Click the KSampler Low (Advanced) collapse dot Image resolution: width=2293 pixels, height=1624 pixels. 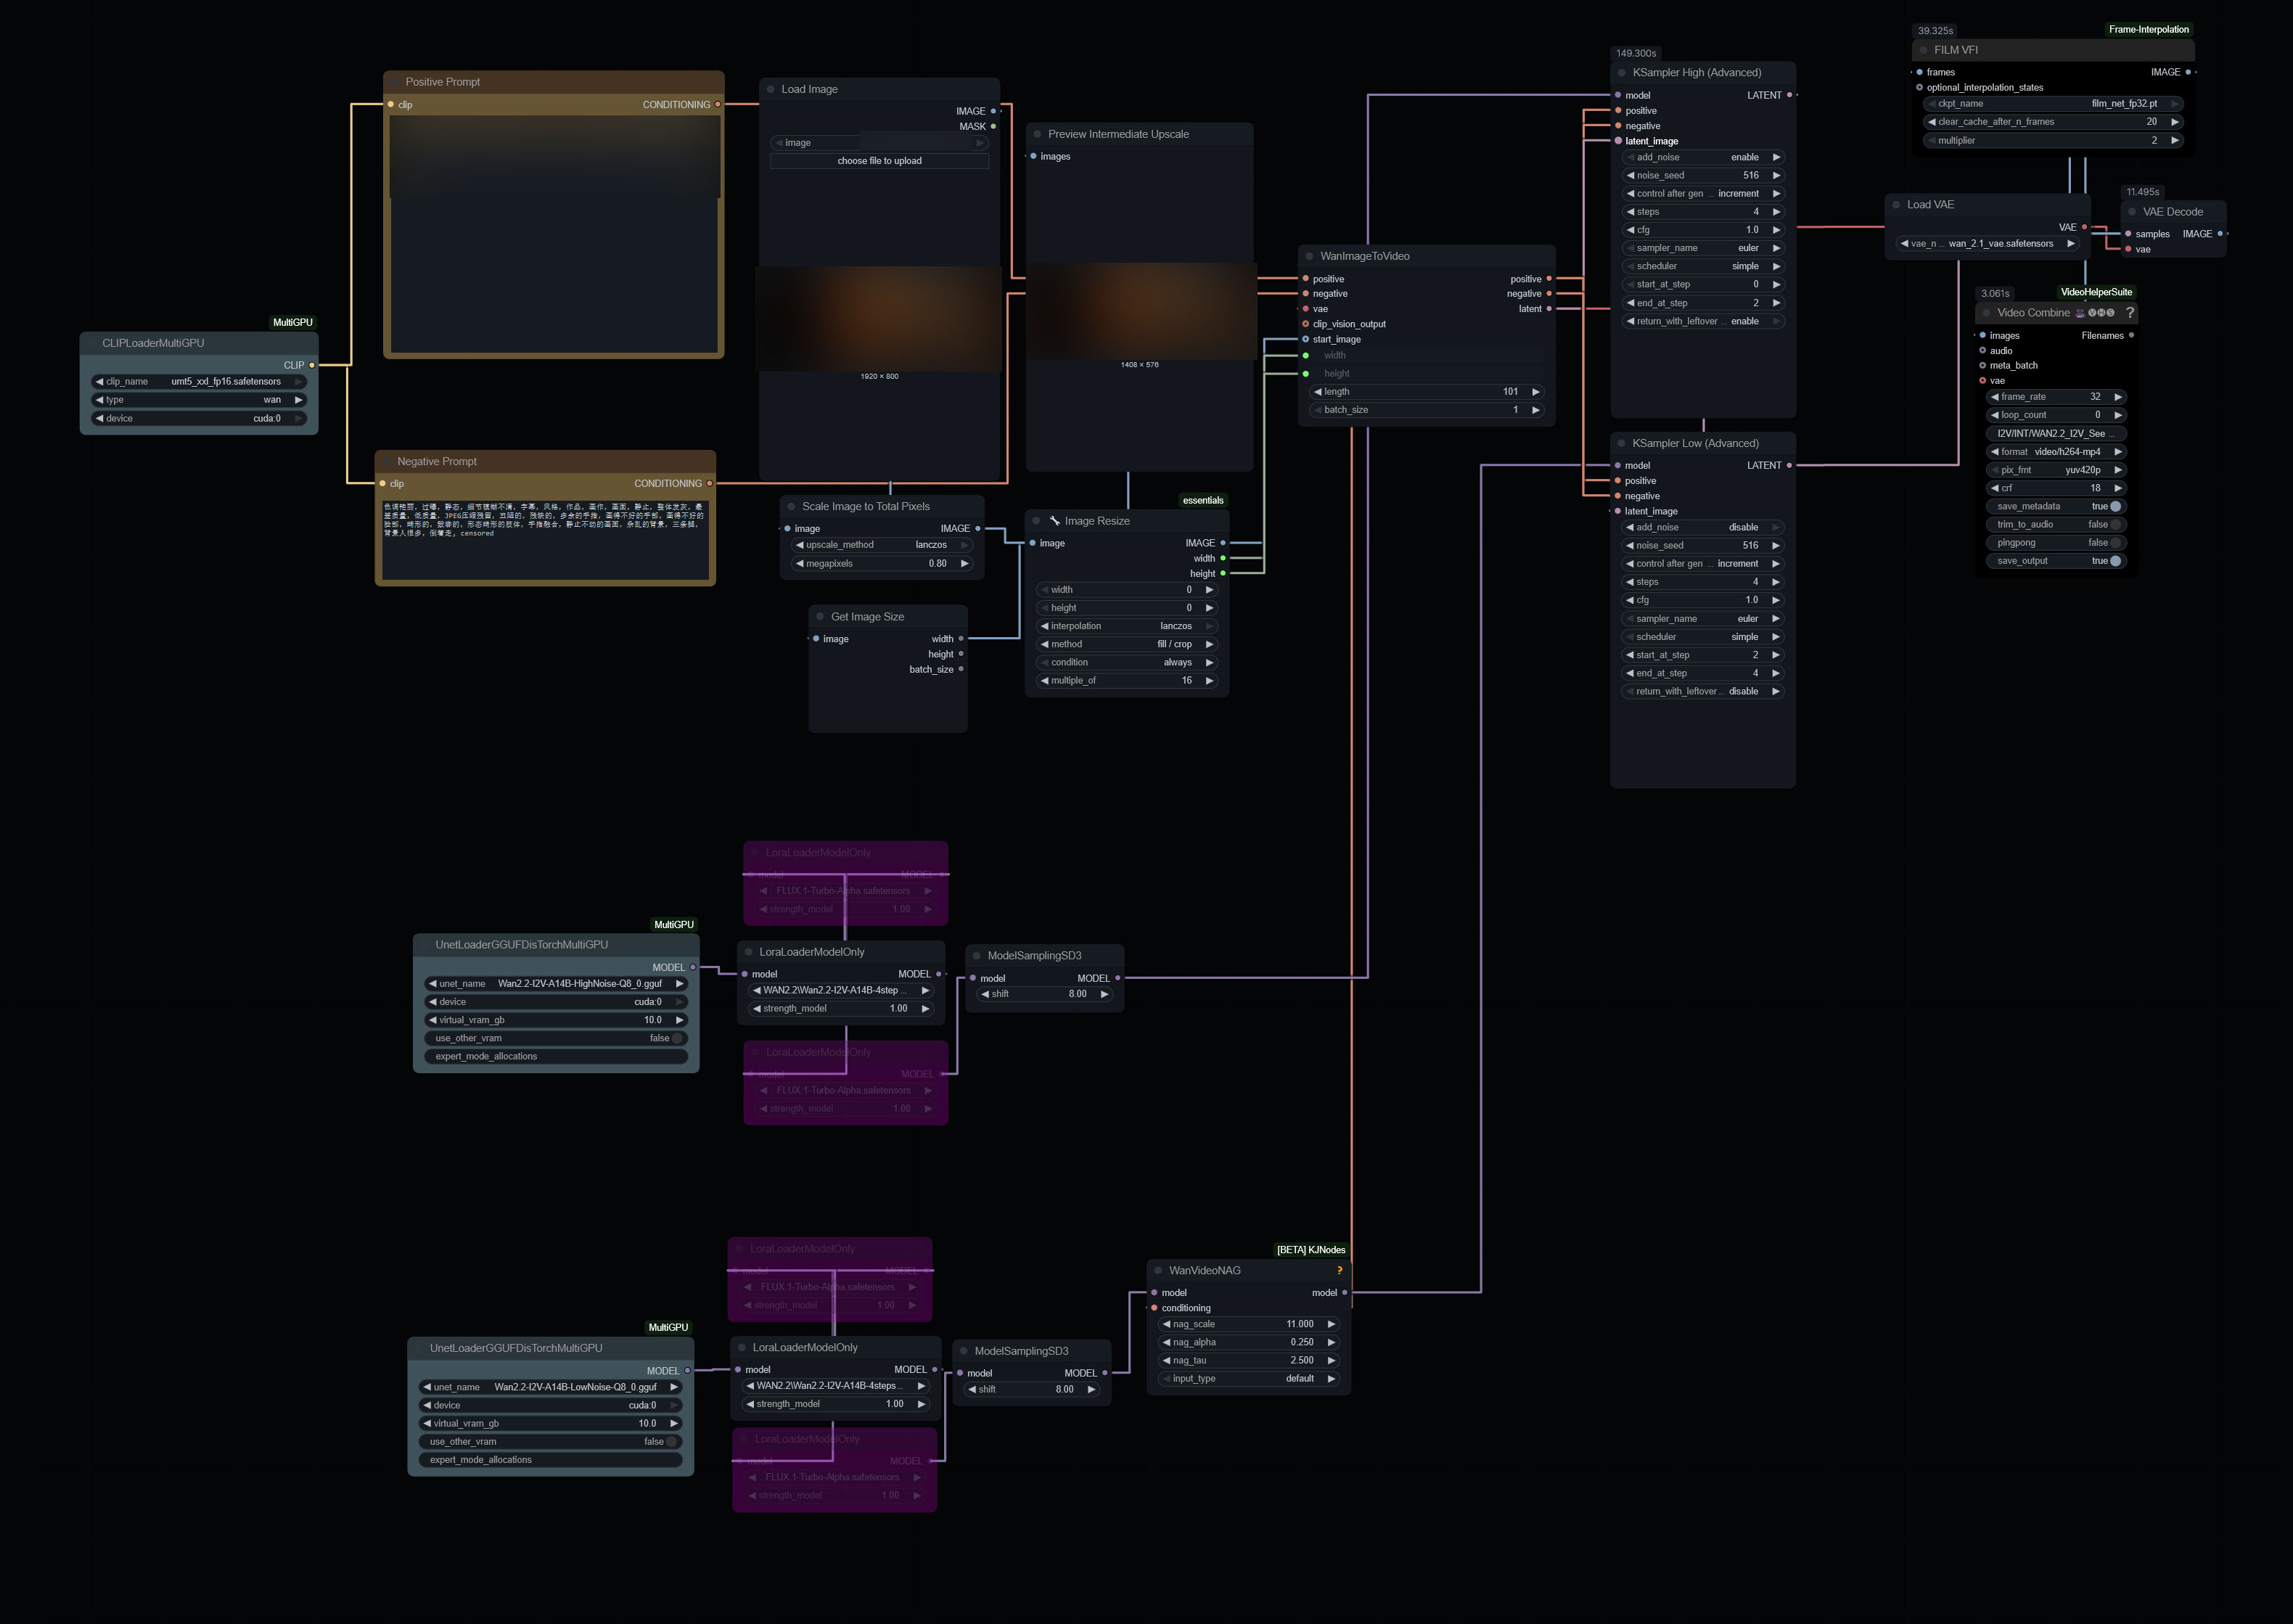pyautogui.click(x=1621, y=443)
